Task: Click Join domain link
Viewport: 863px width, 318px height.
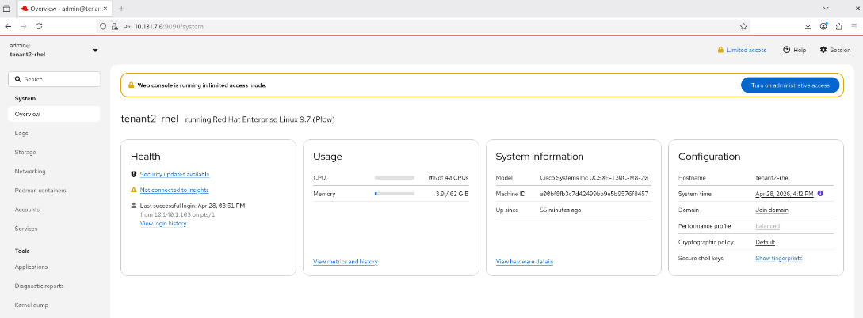Action: click(772, 210)
